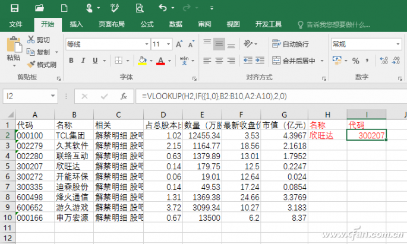Screen dimensions: 407x244
Task: Increase font size with large A icon
Action: pyautogui.click(x=179, y=44)
